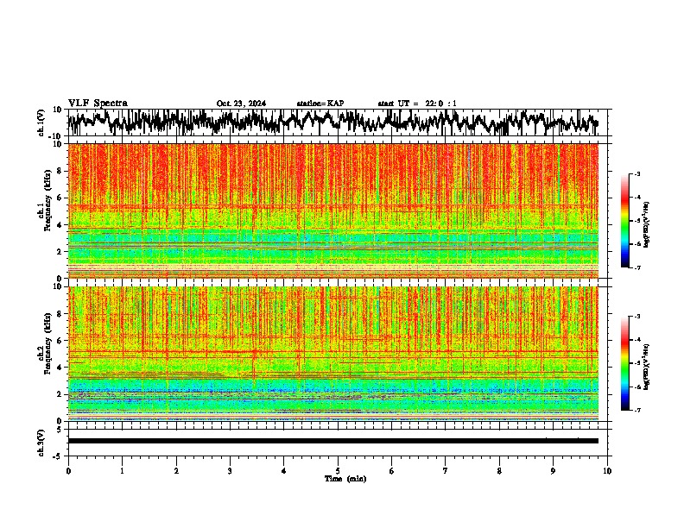The height and width of the screenshot is (528, 684).
Task: Click time axis tick label "4"
Action: pos(284,471)
